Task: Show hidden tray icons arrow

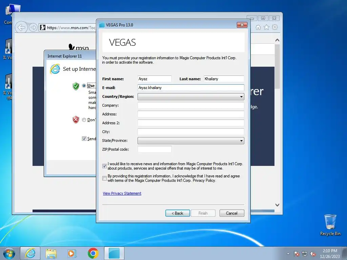Action: tap(288, 254)
